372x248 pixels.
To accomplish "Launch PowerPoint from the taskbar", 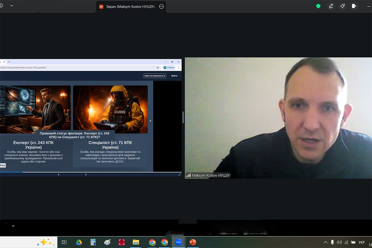I will 192,242.
